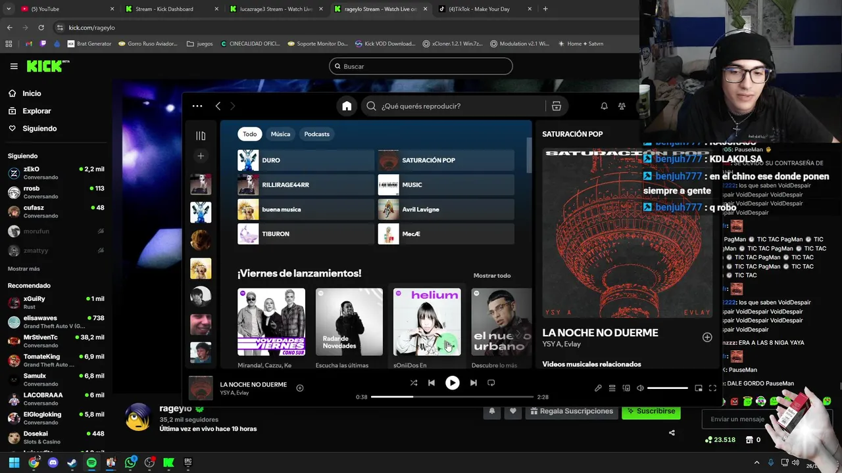Click Regala Suscripciones button
The image size is (842, 473).
pos(572,411)
